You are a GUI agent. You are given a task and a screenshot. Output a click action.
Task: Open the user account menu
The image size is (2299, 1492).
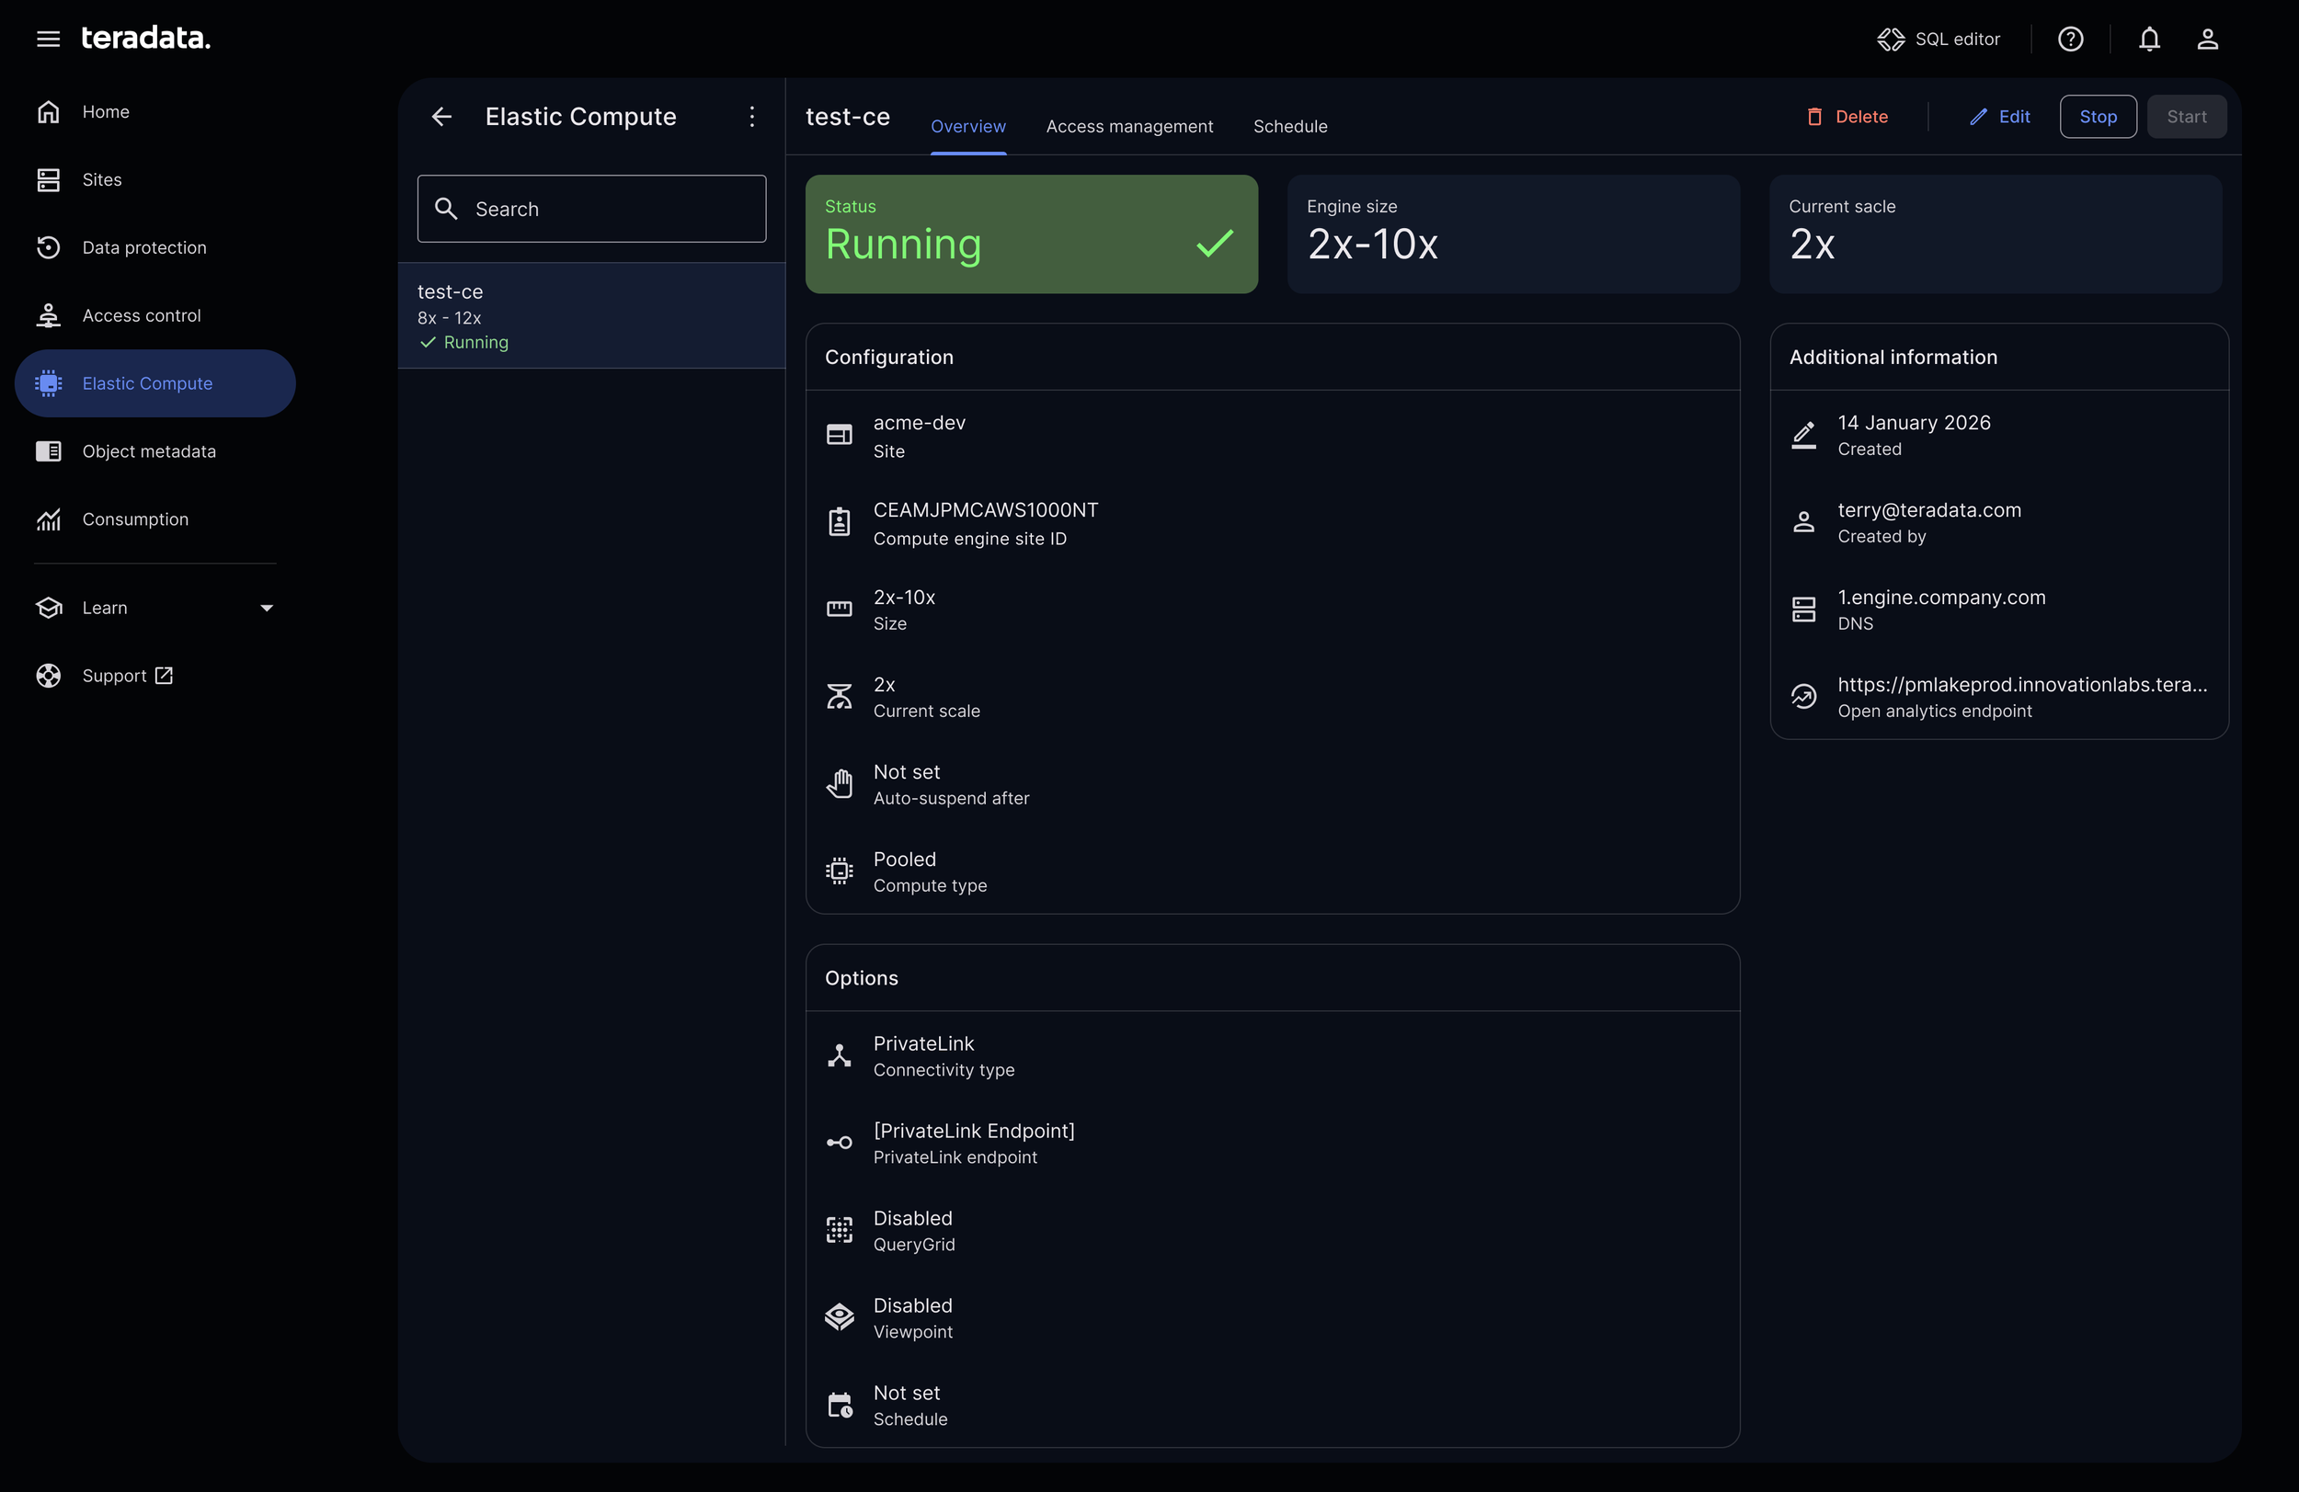pos(2207,39)
